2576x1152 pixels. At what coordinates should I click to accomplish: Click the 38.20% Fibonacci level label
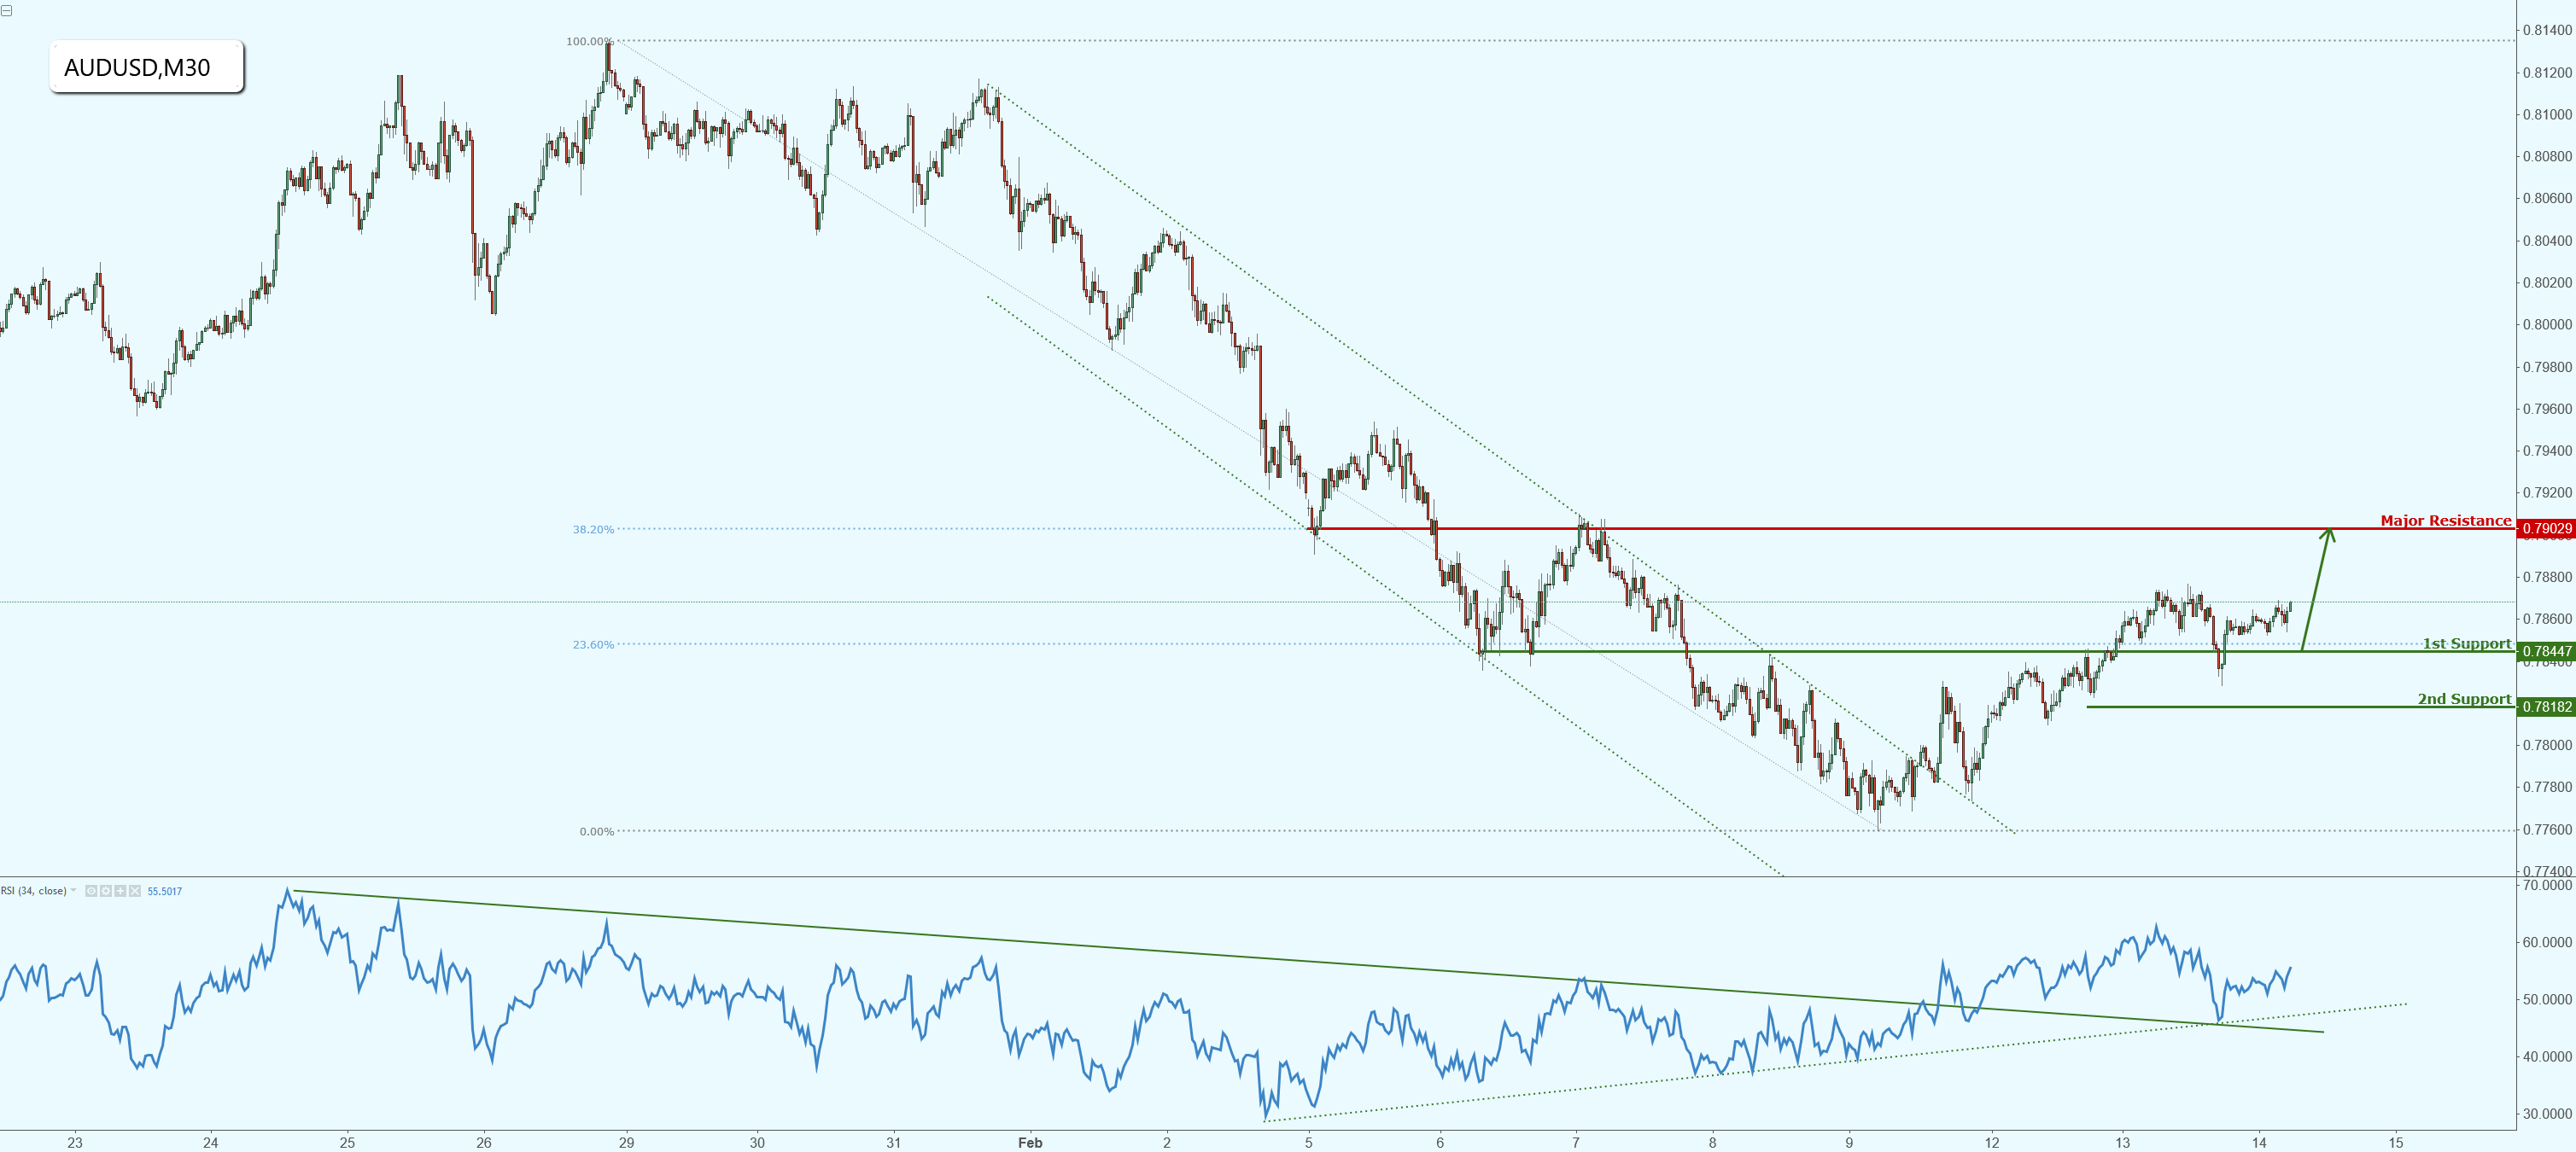click(593, 530)
